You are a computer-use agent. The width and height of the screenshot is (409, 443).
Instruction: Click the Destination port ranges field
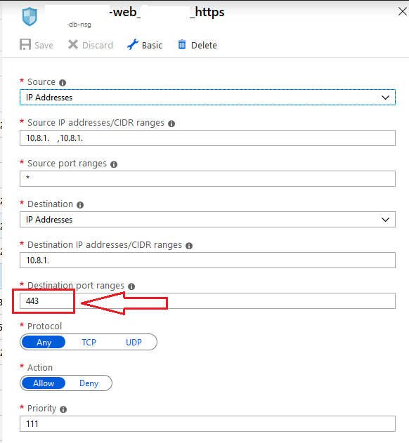(x=207, y=301)
